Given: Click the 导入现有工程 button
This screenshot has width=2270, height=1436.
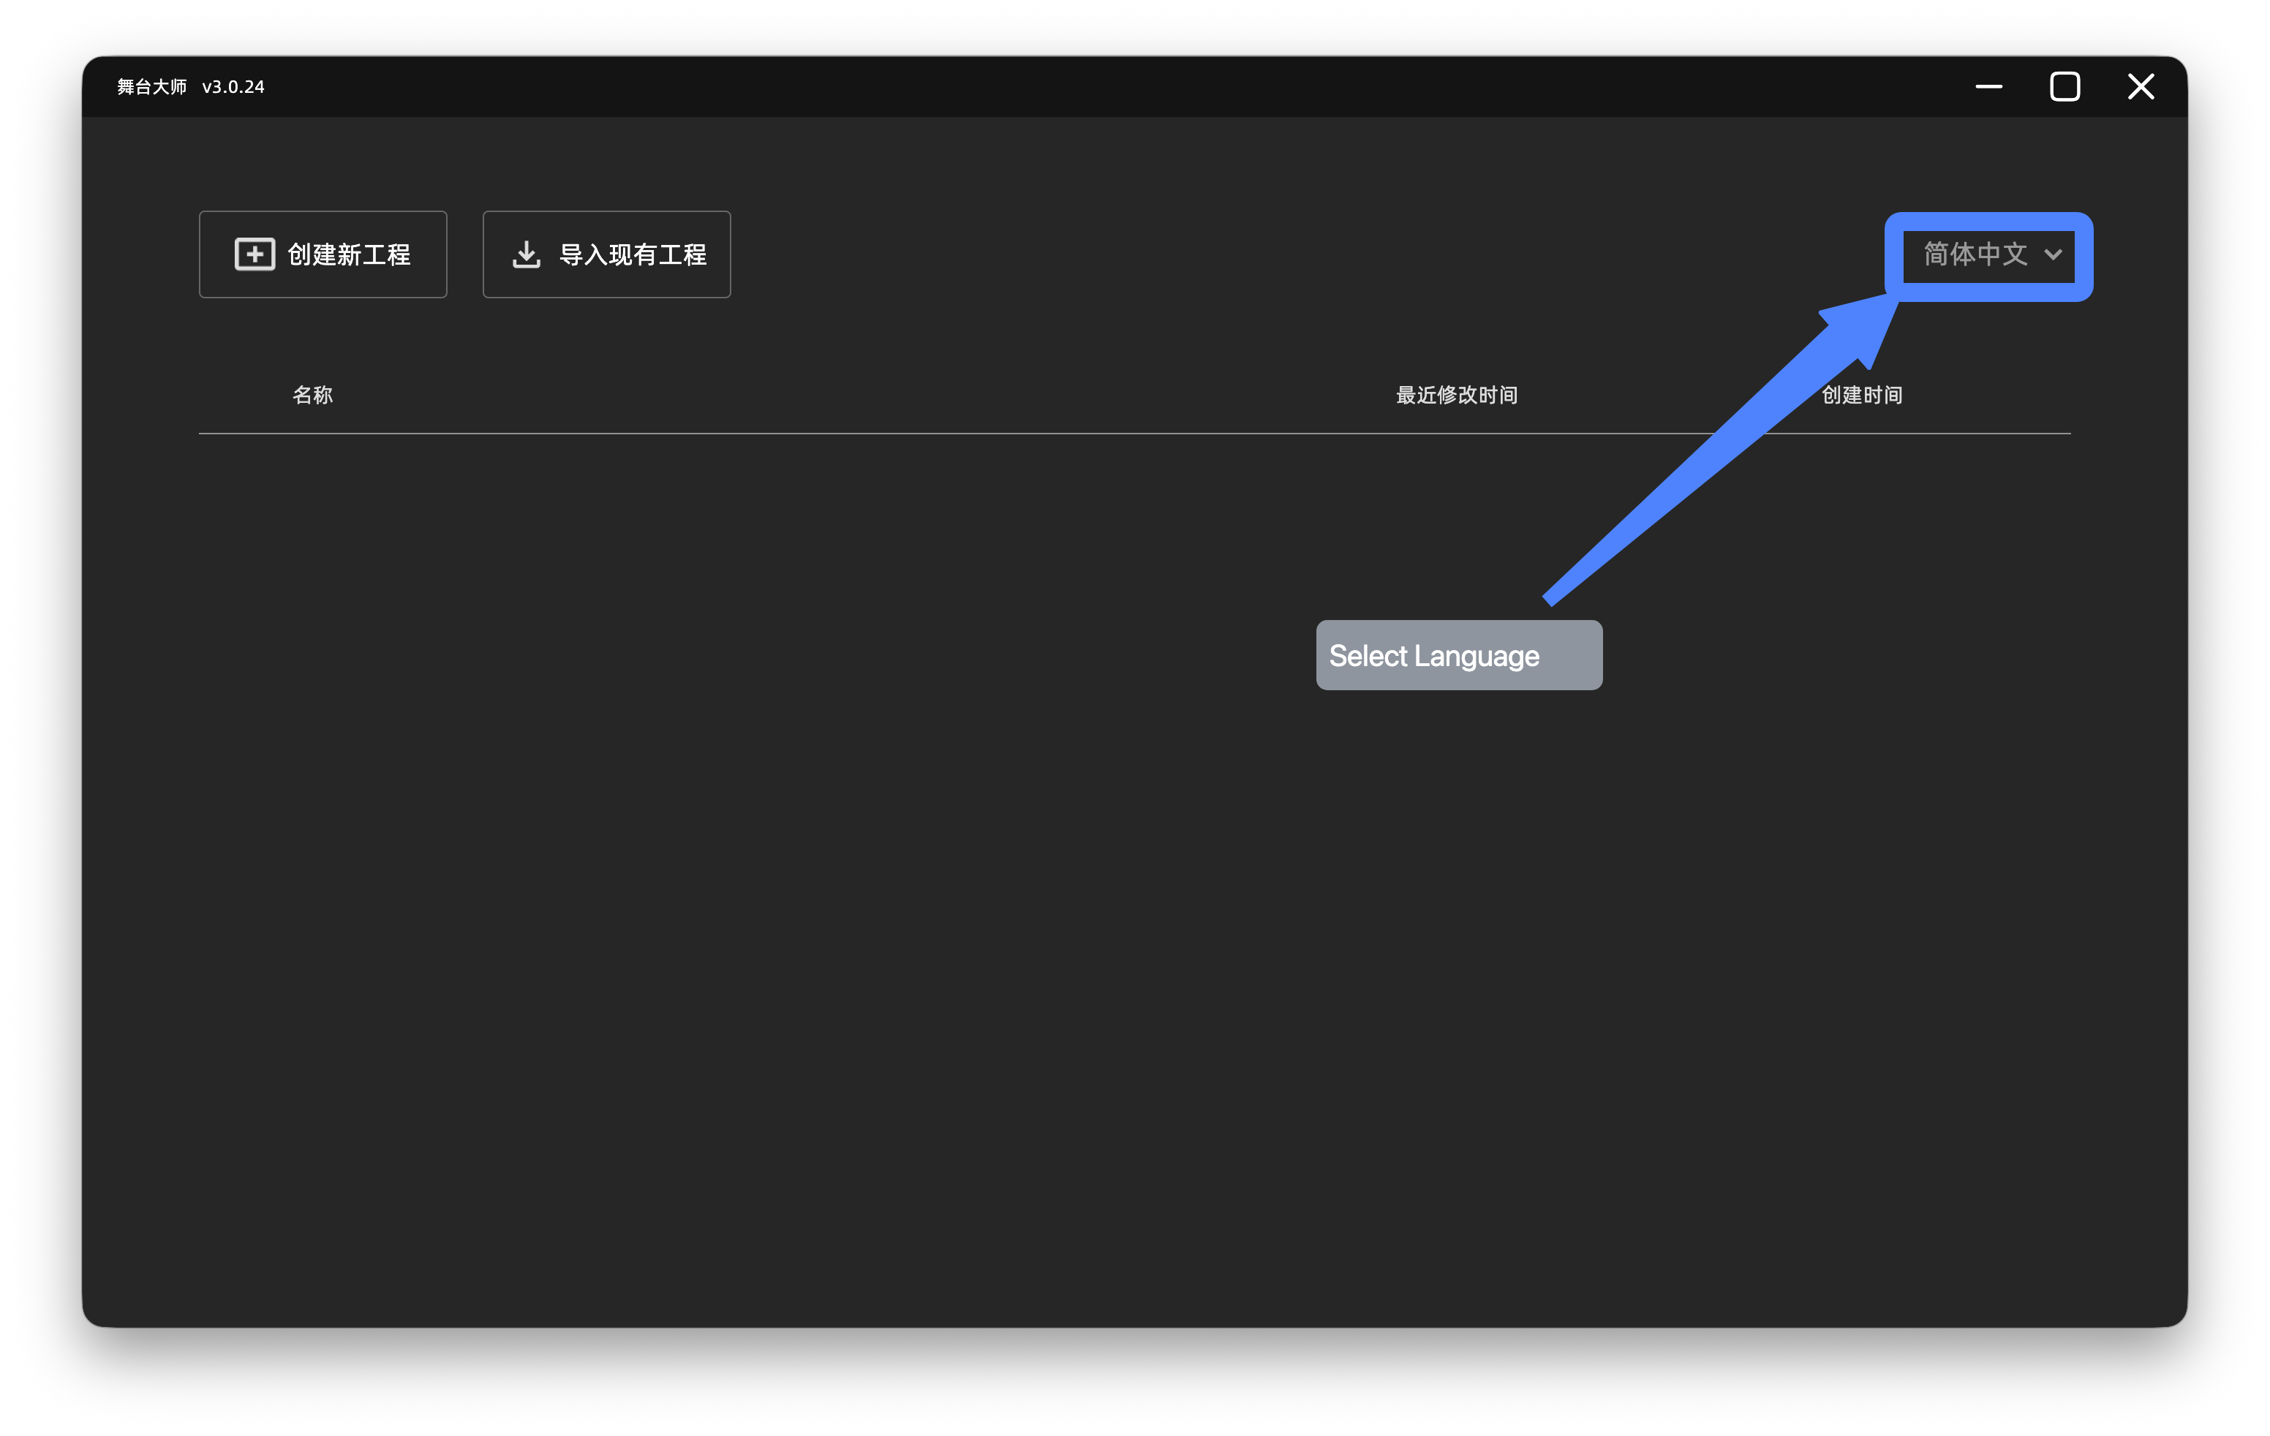Looking at the screenshot, I should pyautogui.click(x=606, y=254).
